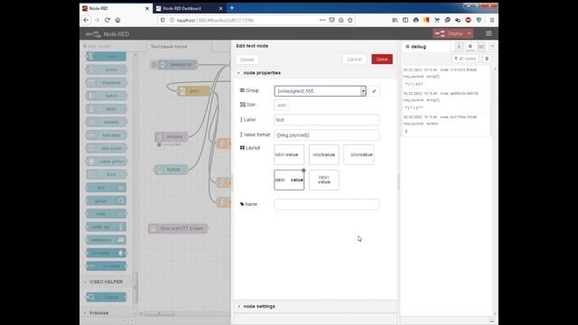The width and height of the screenshot is (578, 325).
Task: Focus the Label input field
Action: [327, 120]
